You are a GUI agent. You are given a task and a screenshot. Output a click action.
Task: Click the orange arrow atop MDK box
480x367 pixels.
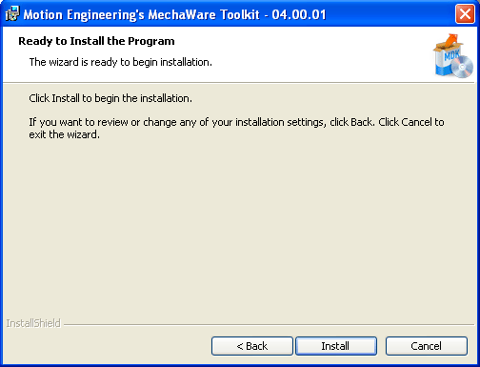452,41
